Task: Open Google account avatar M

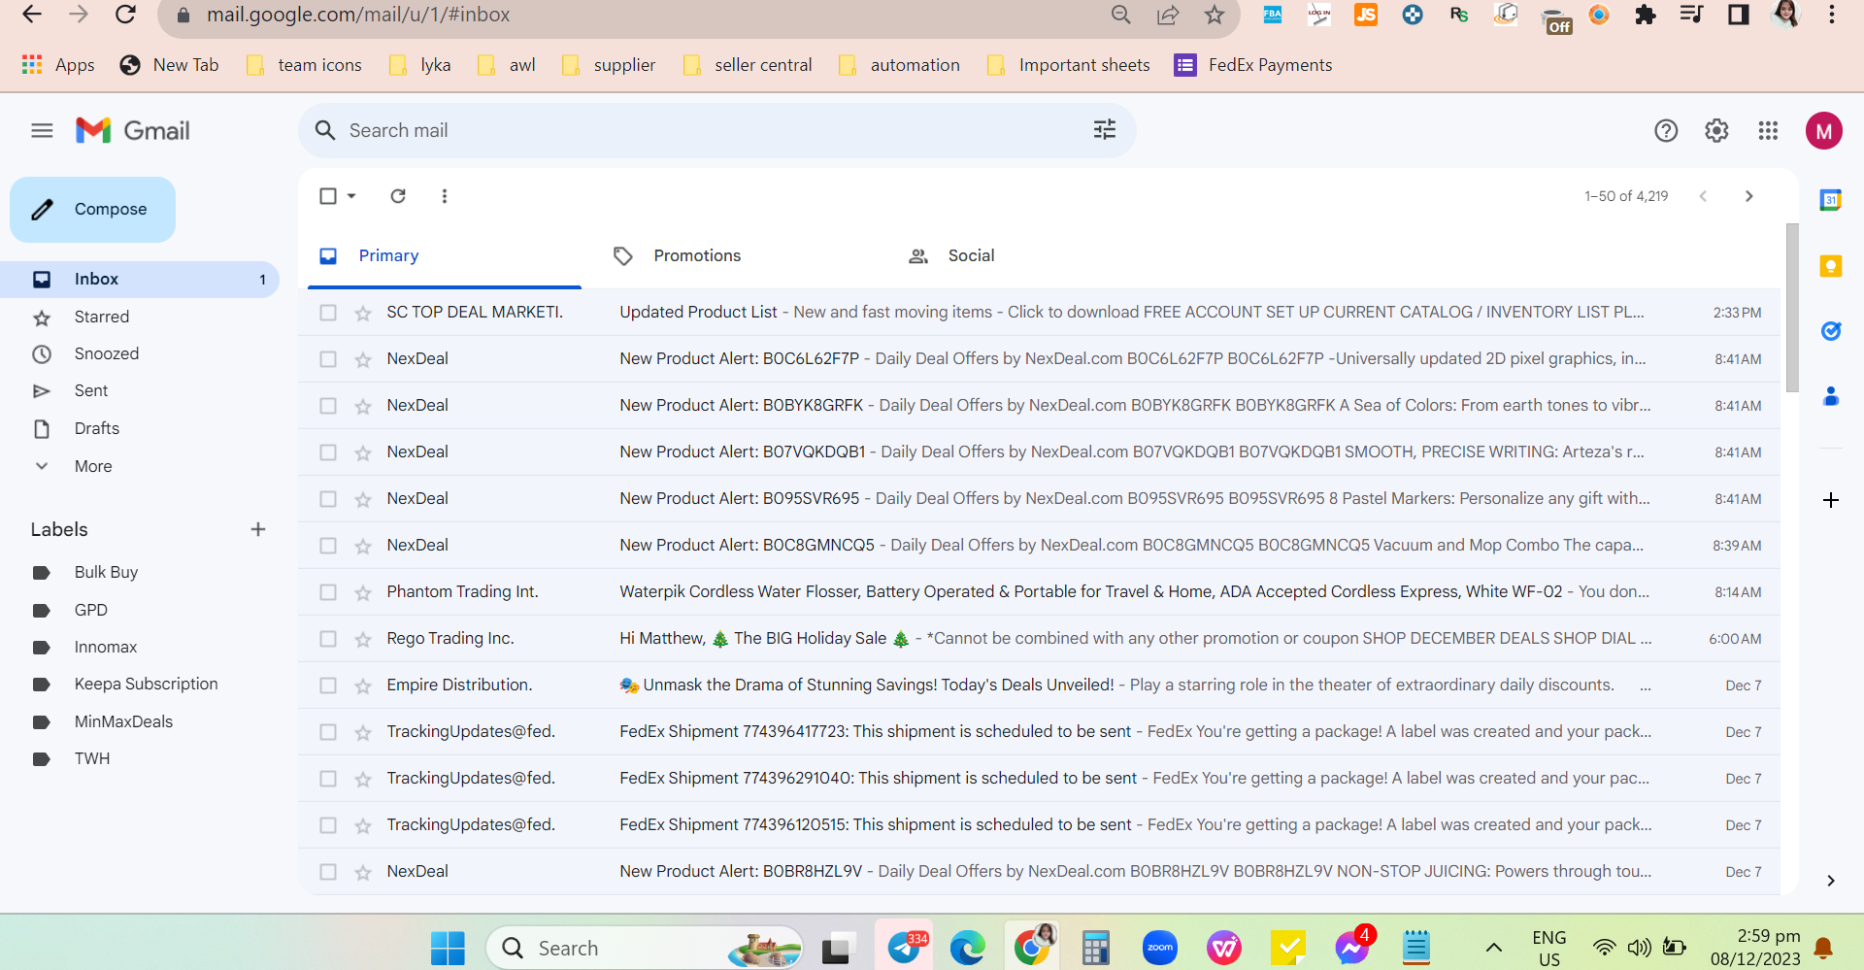Action: pos(1824,131)
